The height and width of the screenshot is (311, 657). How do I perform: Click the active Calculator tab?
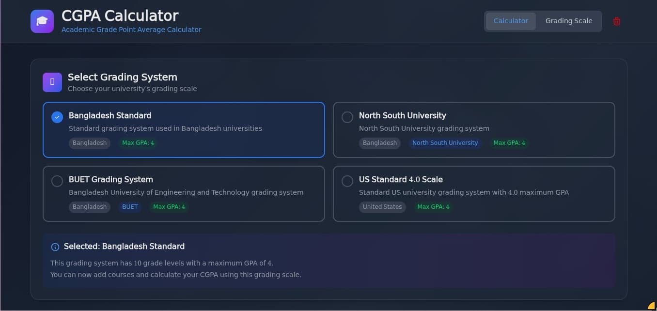[x=511, y=21]
